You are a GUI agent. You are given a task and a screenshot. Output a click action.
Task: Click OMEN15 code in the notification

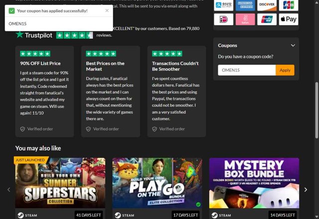click(17, 24)
